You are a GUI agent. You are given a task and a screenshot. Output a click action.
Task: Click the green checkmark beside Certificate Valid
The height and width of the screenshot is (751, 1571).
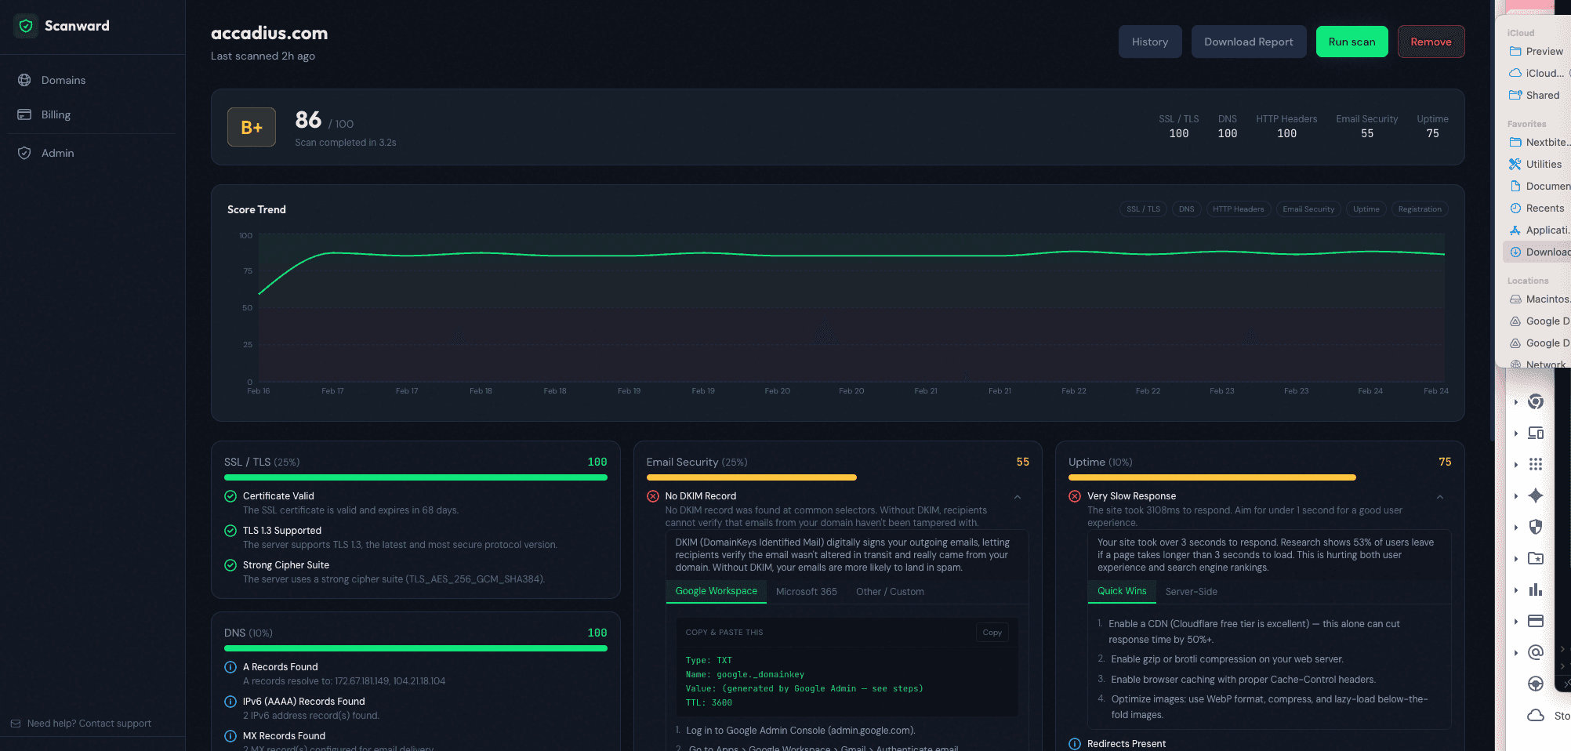tap(230, 496)
